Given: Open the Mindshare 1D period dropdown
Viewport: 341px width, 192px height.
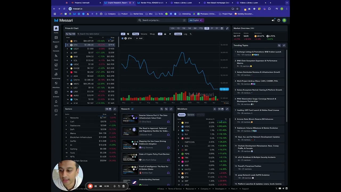Looking at the screenshot, I should tap(221, 109).
